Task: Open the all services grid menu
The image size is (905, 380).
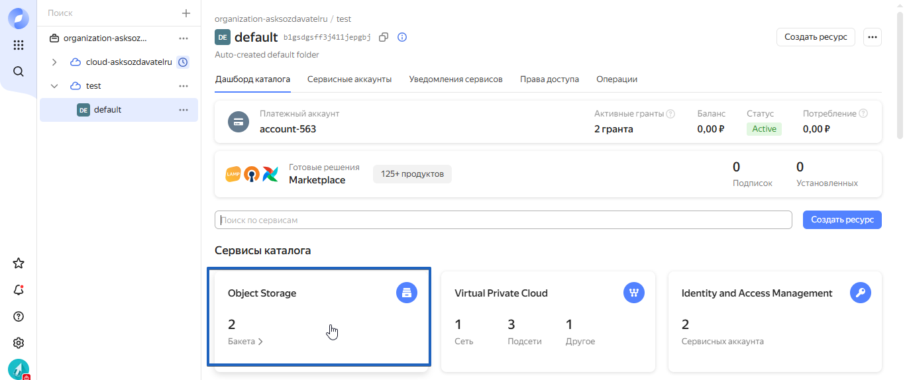Action: tap(19, 45)
